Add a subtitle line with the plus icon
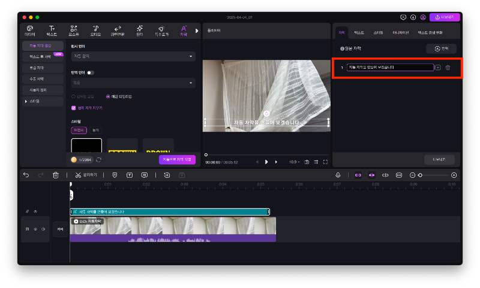 click(x=438, y=68)
